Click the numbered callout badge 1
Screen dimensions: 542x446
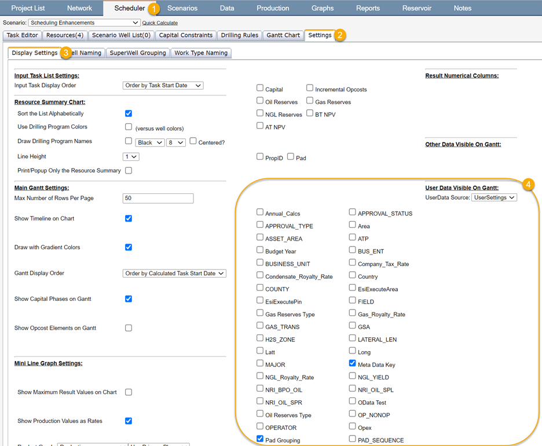[x=153, y=9]
